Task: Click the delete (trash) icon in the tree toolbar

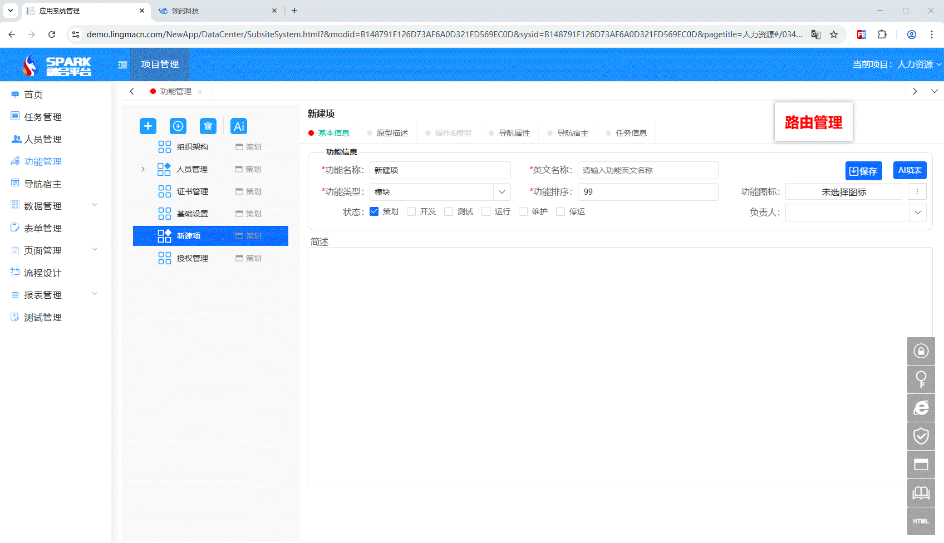Action: [208, 126]
